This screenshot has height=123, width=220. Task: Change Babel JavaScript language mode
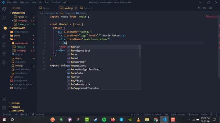tap(178, 114)
